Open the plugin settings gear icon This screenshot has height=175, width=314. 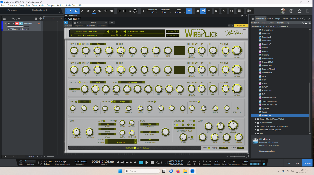(229, 26)
